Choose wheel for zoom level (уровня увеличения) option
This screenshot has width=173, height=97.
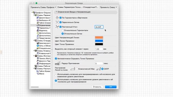click(x=56, y=81)
